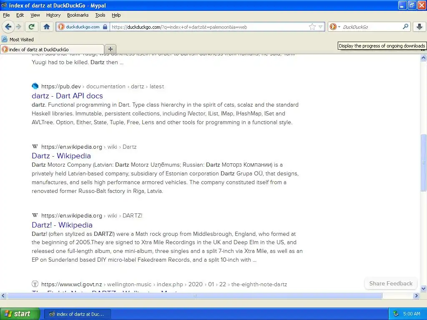Click the horizontal scrollbar thumb
Screen dimensions: 427x320
pyautogui.click(x=194, y=295)
